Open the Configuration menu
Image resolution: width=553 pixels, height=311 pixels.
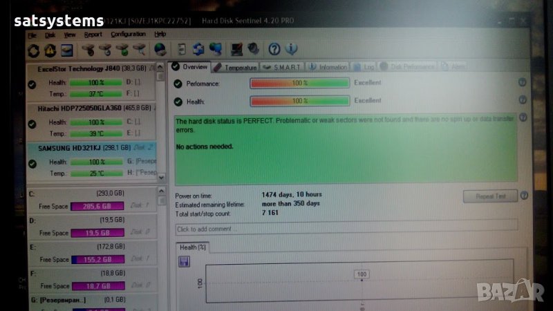128,34
